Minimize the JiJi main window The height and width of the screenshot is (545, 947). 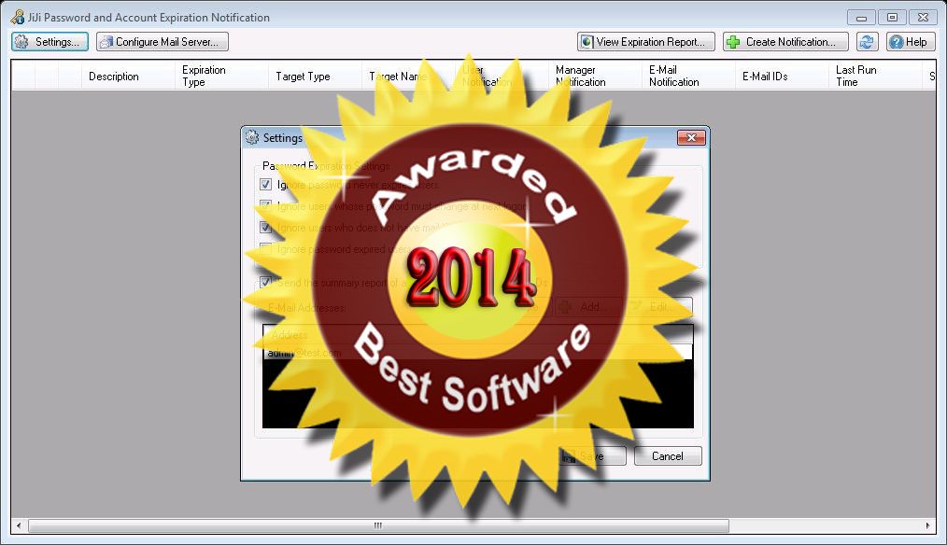(x=861, y=18)
